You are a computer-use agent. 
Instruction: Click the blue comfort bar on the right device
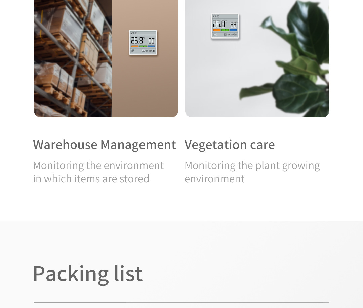coord(233,30)
